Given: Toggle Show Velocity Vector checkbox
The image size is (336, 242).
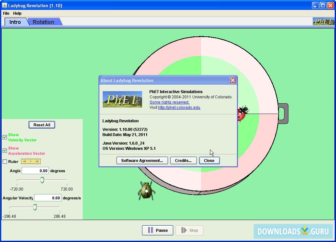Looking at the screenshot, I should [x=5, y=137].
